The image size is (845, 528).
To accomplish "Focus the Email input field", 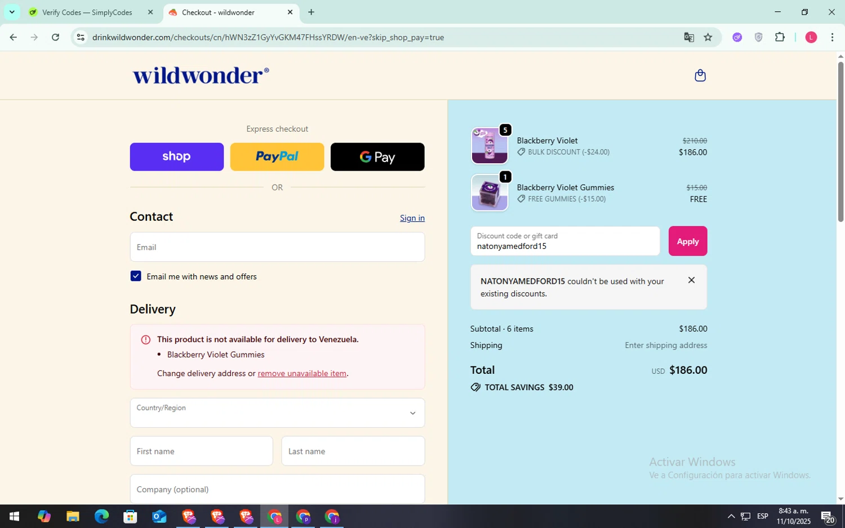I will point(277,247).
